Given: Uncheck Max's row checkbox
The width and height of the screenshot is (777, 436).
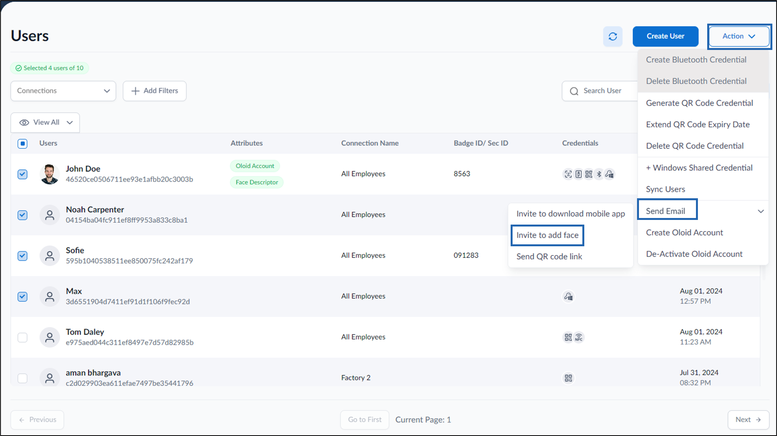Looking at the screenshot, I should point(22,297).
